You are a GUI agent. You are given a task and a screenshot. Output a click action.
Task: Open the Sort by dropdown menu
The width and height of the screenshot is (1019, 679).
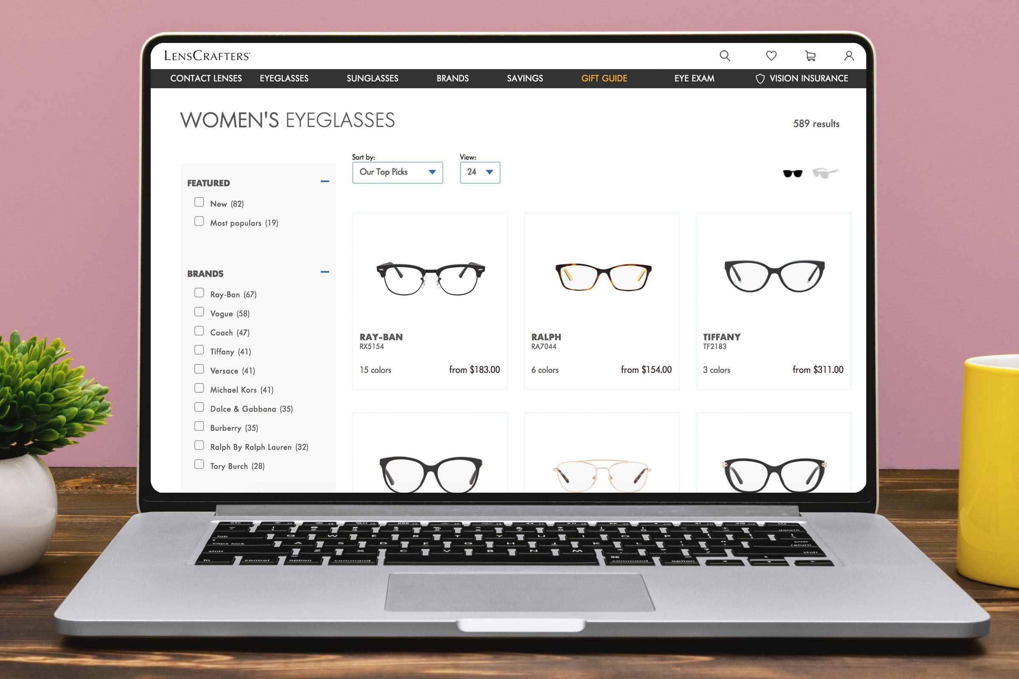[x=397, y=172]
